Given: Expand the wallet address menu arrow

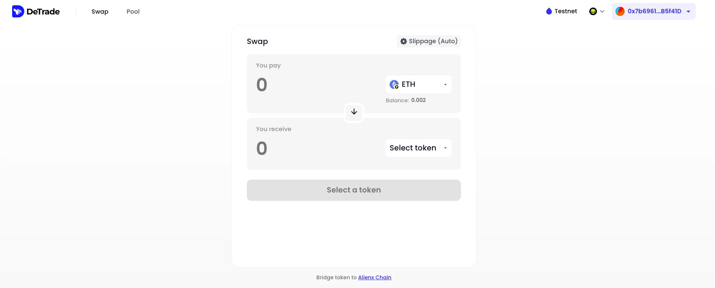Looking at the screenshot, I should pos(688,11).
